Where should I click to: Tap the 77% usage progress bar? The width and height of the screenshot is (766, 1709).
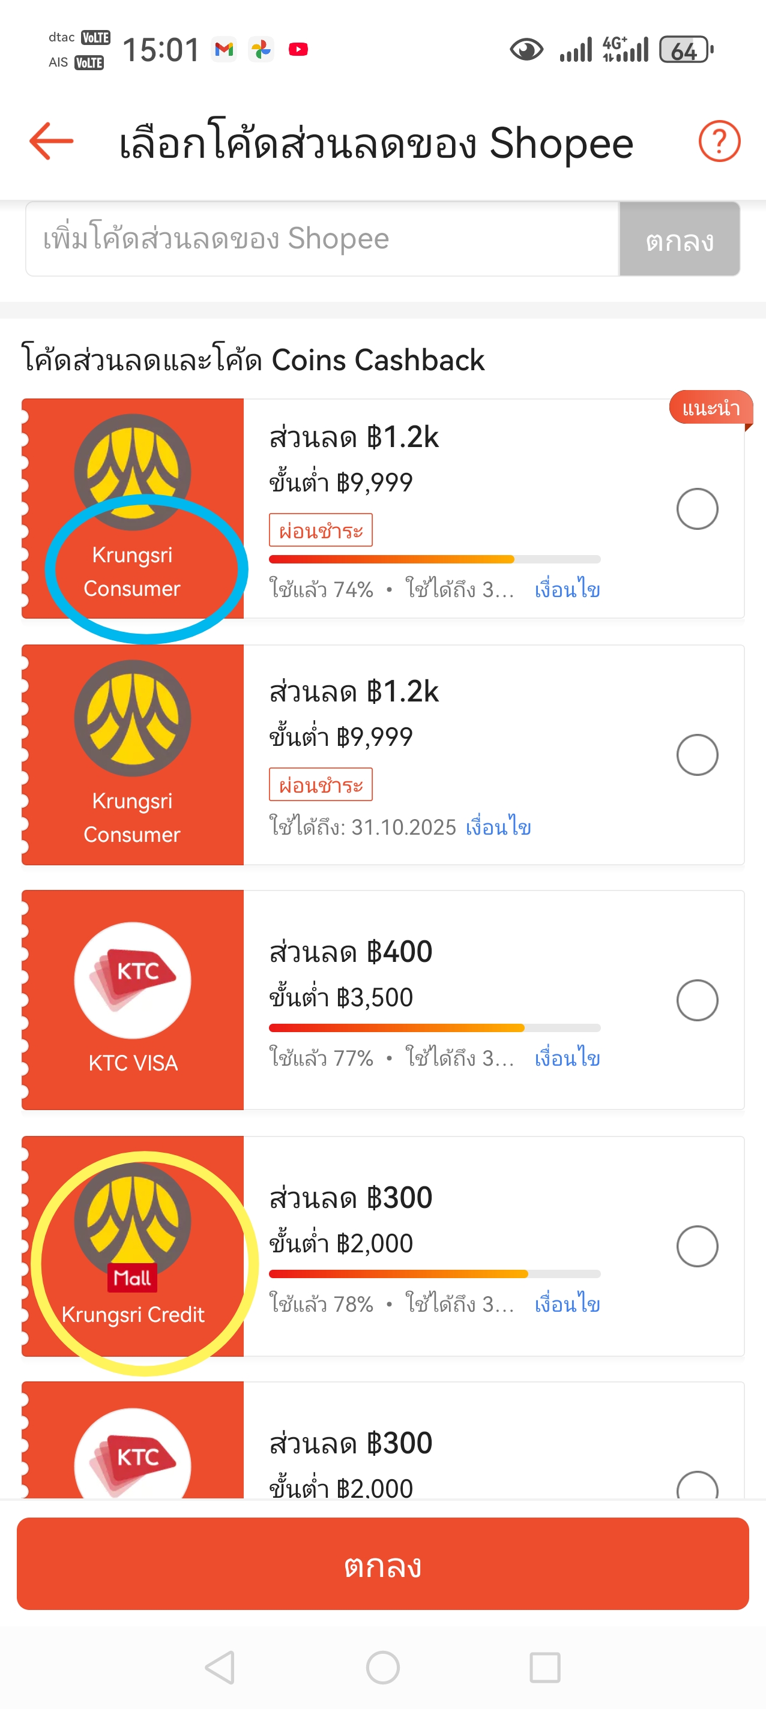click(435, 1028)
